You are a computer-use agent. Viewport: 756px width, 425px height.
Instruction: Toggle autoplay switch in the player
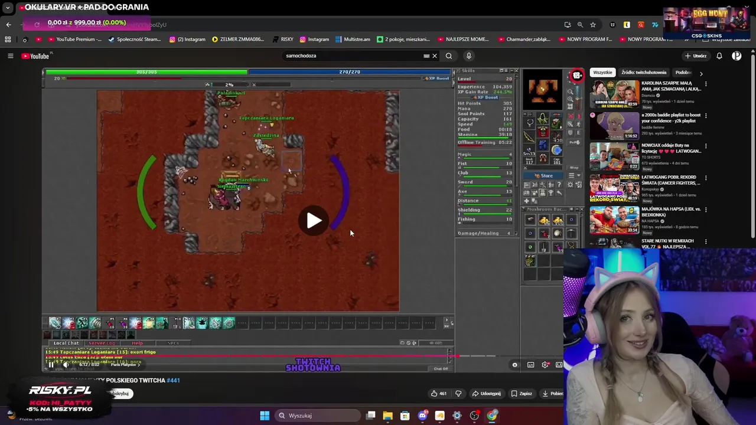pos(514,365)
